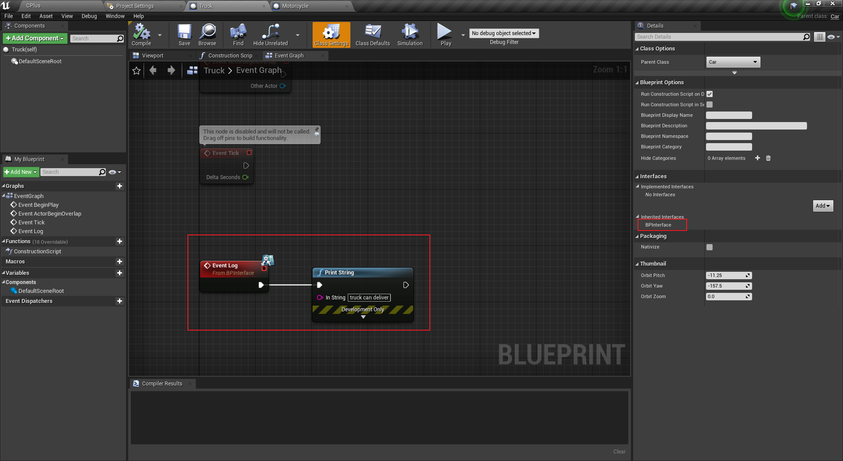843x461 pixels.
Task: Click the In String text field
Action: (369, 298)
